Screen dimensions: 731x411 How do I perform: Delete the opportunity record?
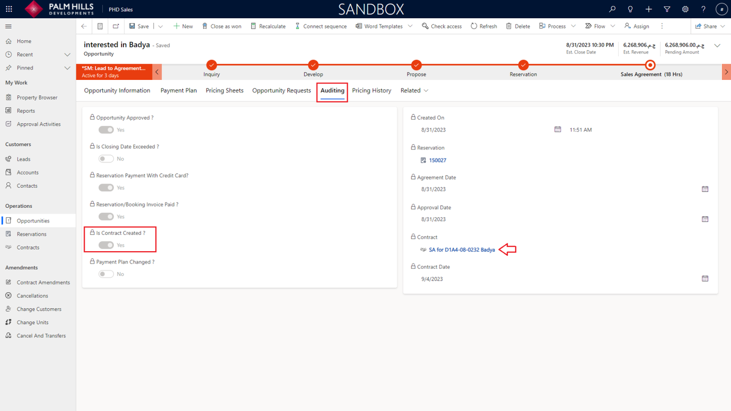[518, 26]
